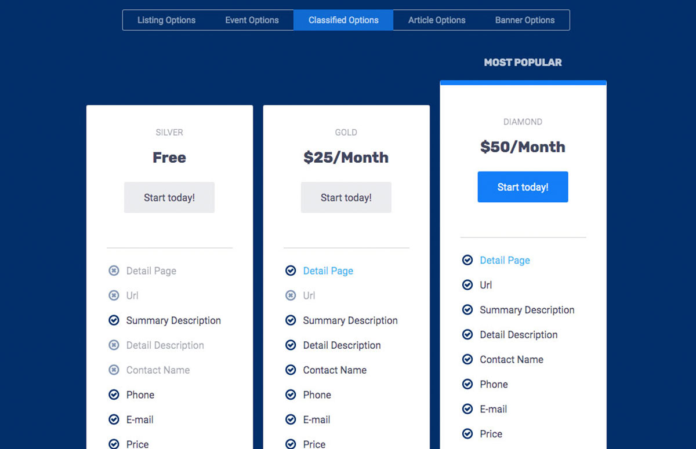Open the Gold plan Detail Page link
The image size is (696, 449).
[x=328, y=271]
